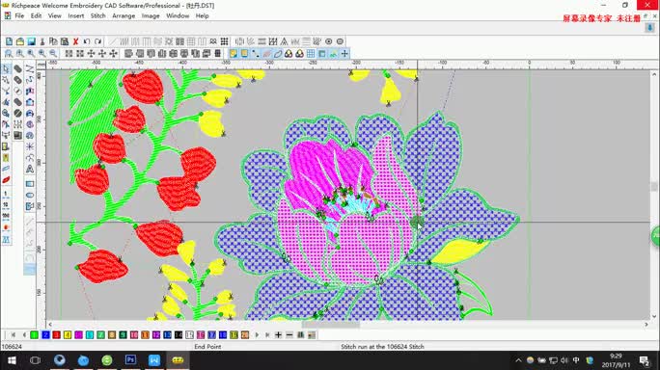The width and height of the screenshot is (660, 370).
Task: Open the Edit menu
Action: click(37, 15)
